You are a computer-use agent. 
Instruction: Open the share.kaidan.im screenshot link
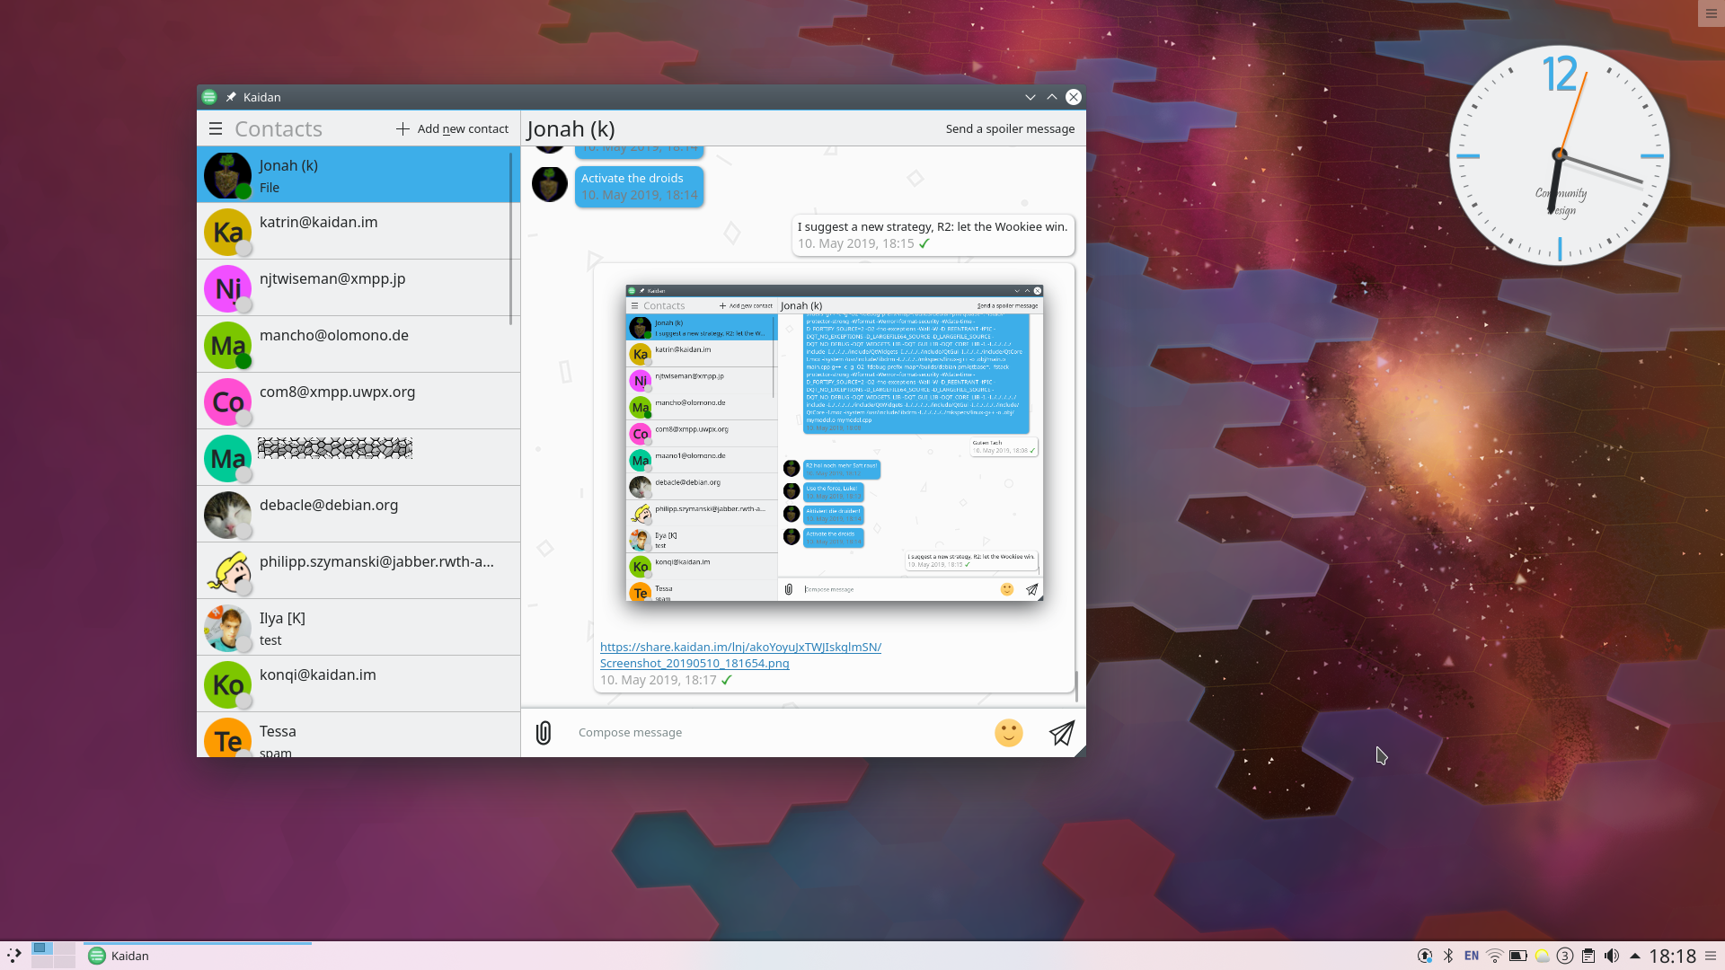click(x=740, y=655)
